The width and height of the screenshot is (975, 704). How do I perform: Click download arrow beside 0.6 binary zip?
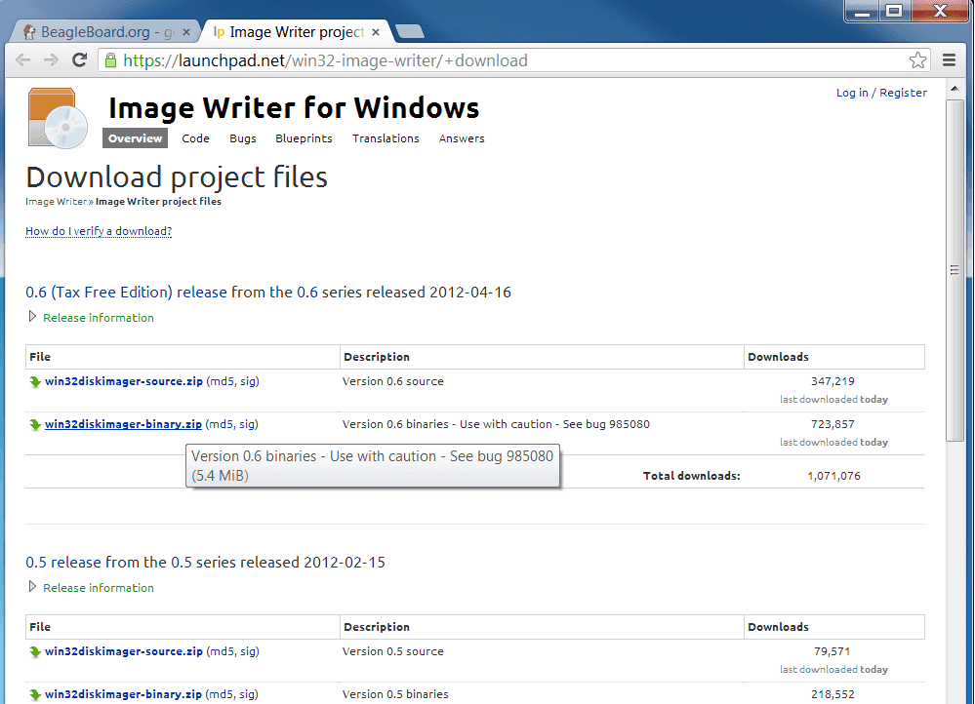click(35, 424)
